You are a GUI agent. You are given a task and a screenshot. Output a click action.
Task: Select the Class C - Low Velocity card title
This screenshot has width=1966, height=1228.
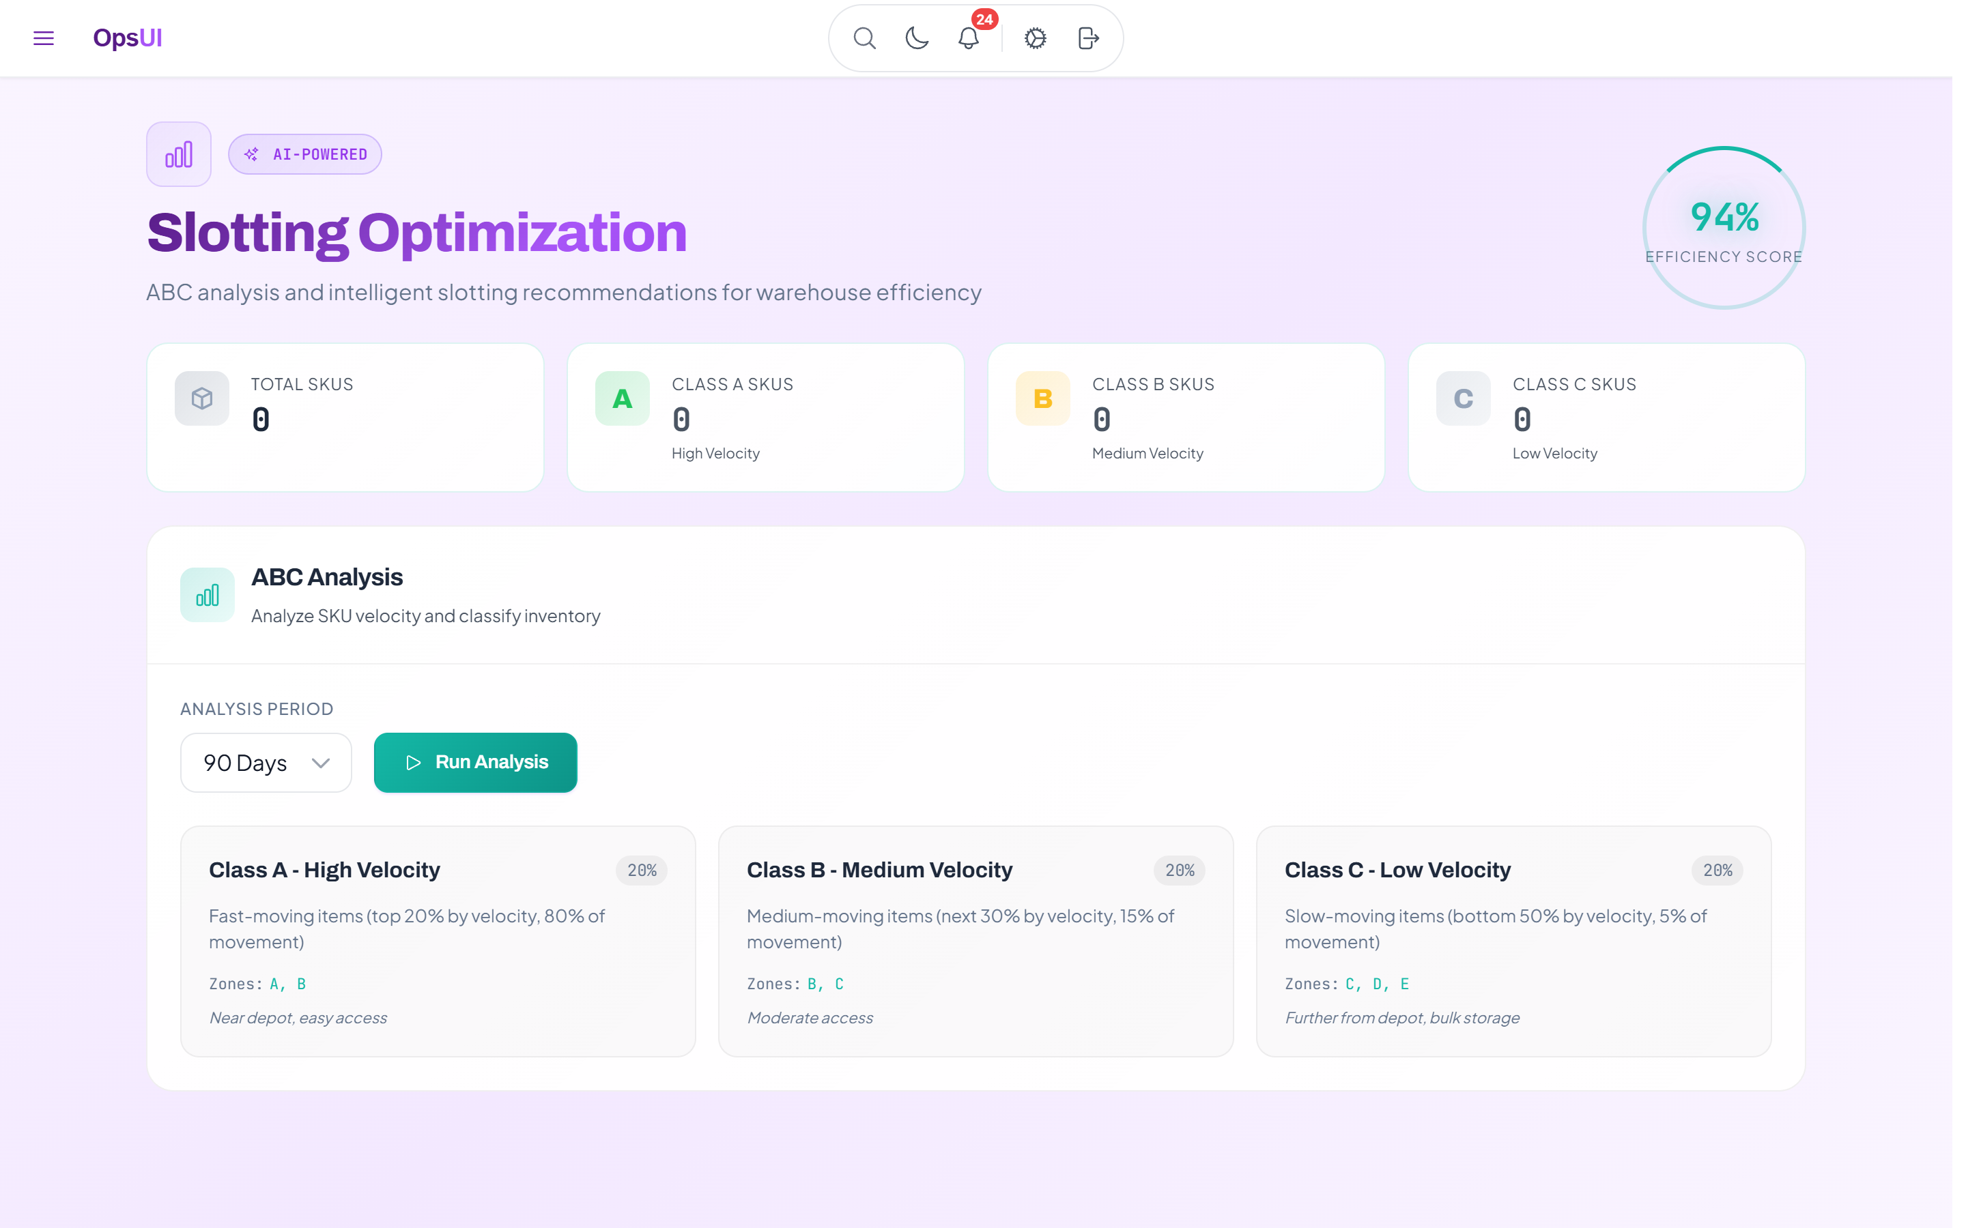coord(1397,870)
